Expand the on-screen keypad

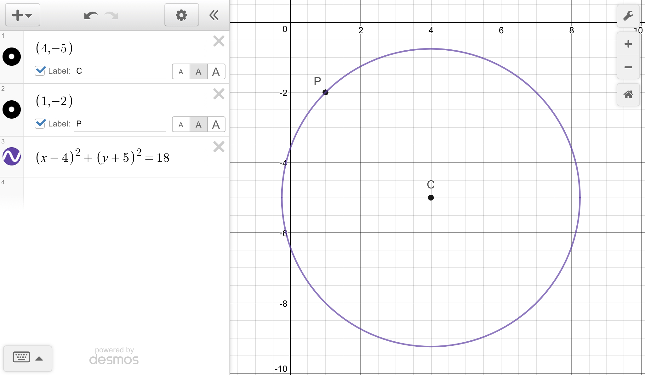pos(28,358)
